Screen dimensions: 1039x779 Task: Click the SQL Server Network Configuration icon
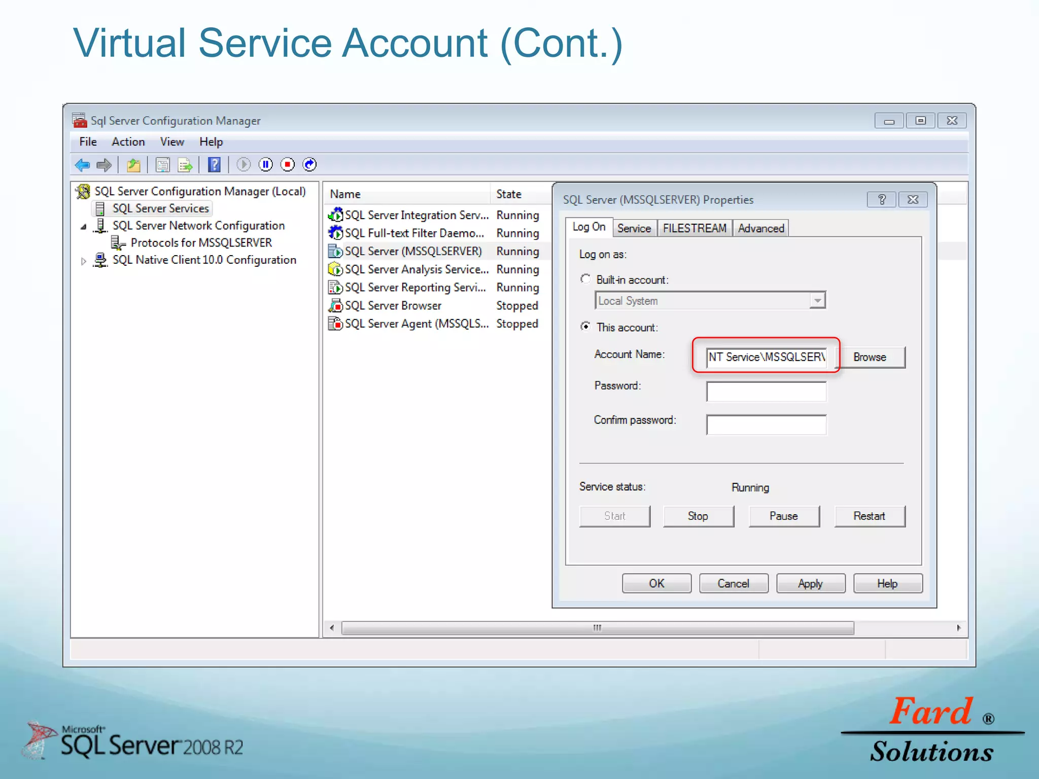click(100, 226)
